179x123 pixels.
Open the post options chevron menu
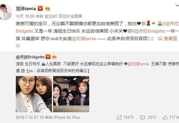[x=177, y=5]
